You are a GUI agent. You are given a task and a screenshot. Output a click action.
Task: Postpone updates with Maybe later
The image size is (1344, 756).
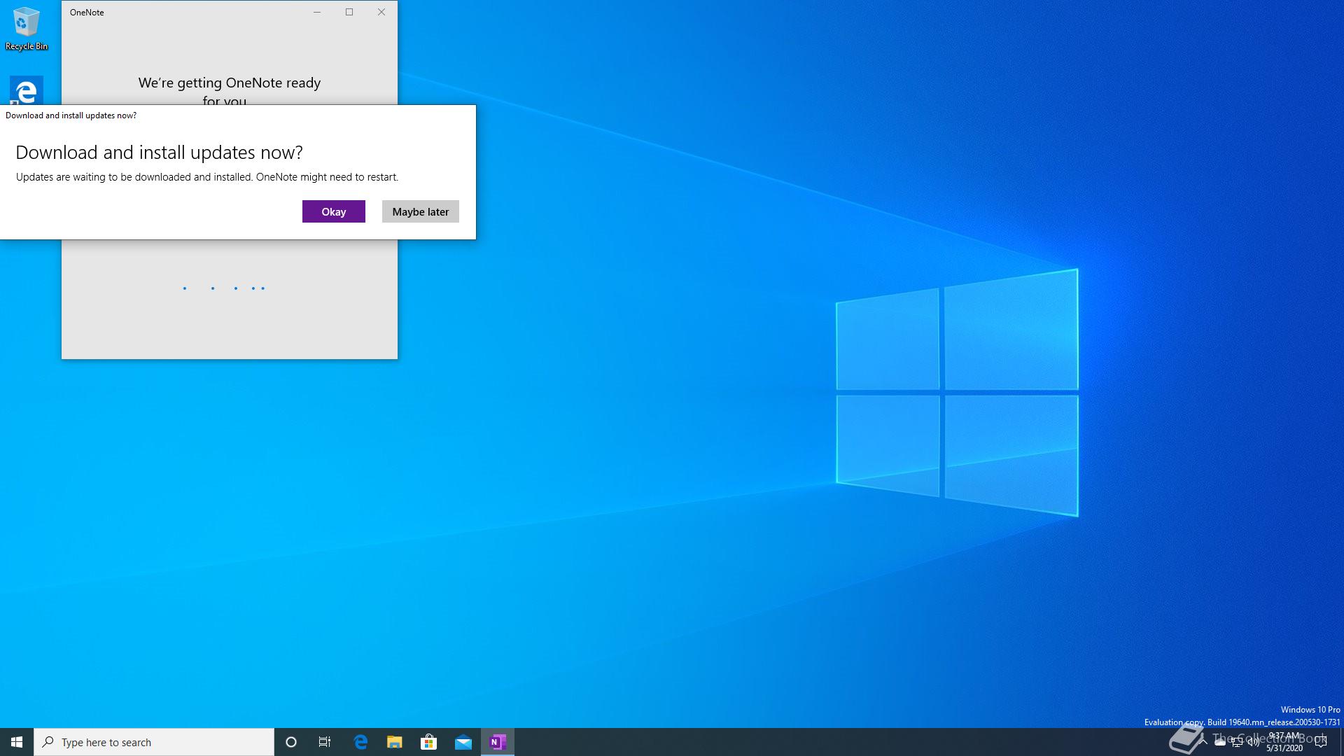pyautogui.click(x=420, y=211)
